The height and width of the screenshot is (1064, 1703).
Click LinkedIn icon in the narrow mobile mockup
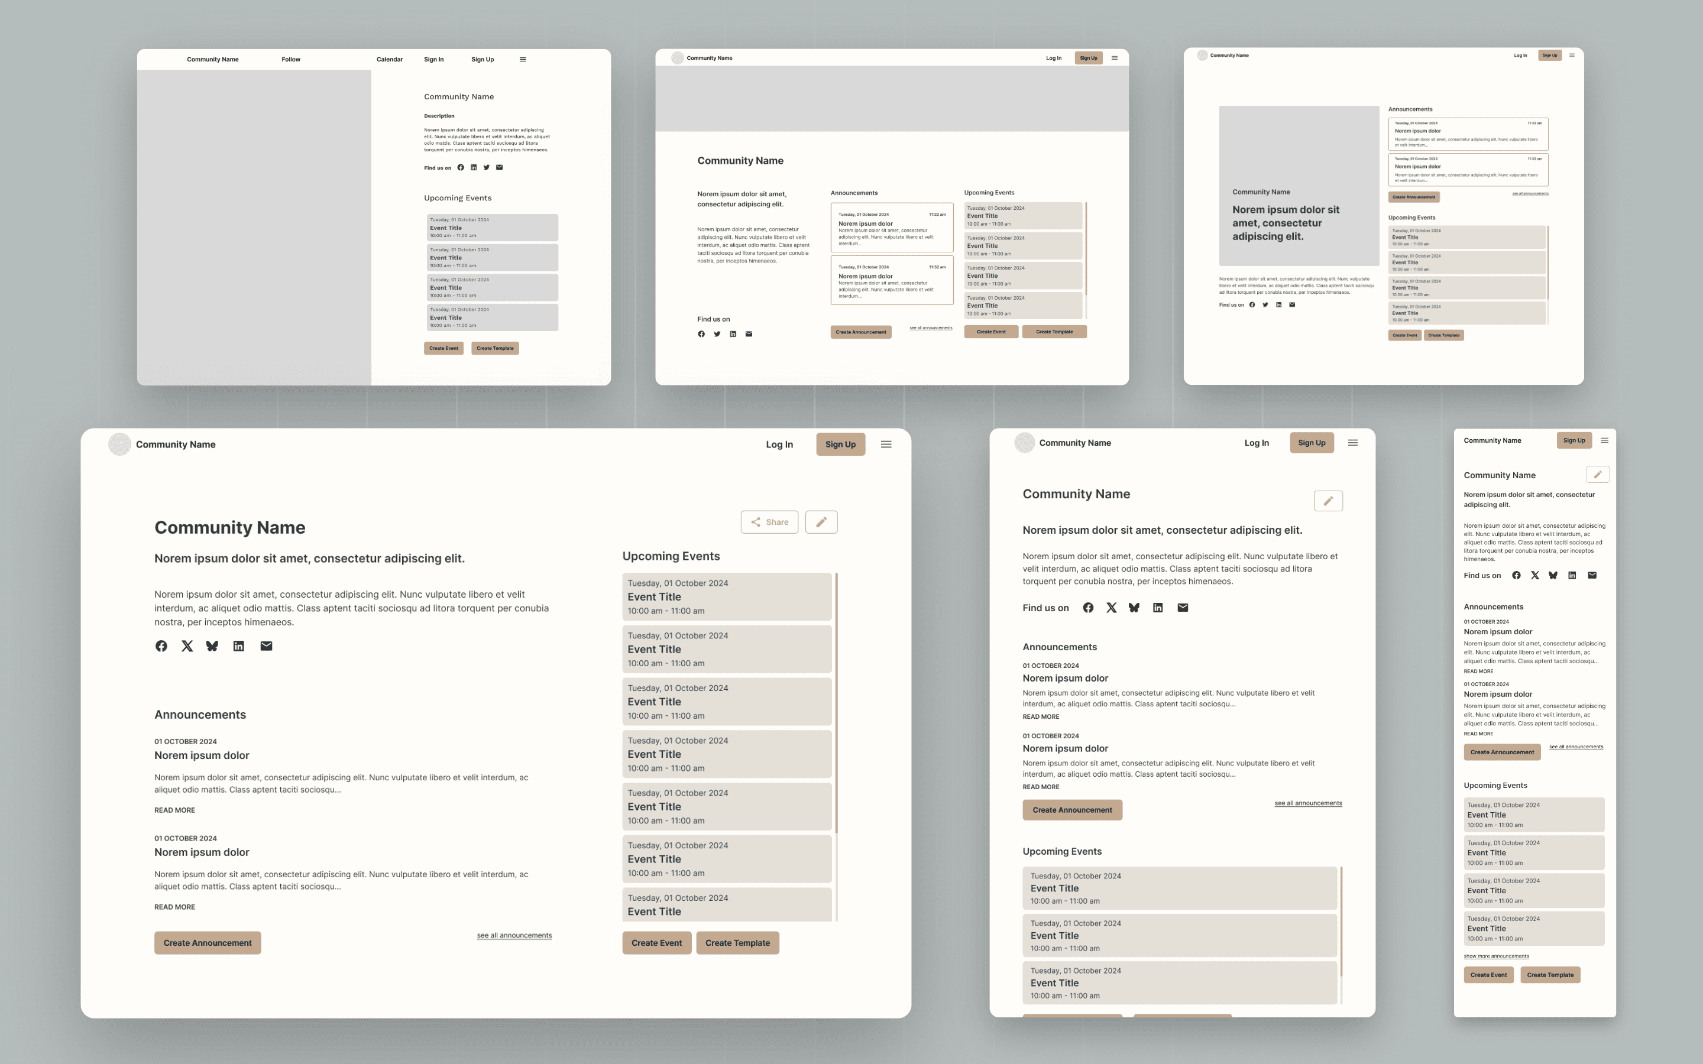pos(1572,576)
